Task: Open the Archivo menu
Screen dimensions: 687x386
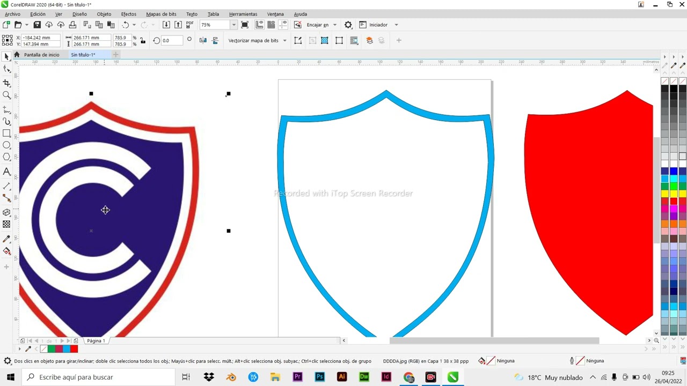Action: tap(12, 14)
